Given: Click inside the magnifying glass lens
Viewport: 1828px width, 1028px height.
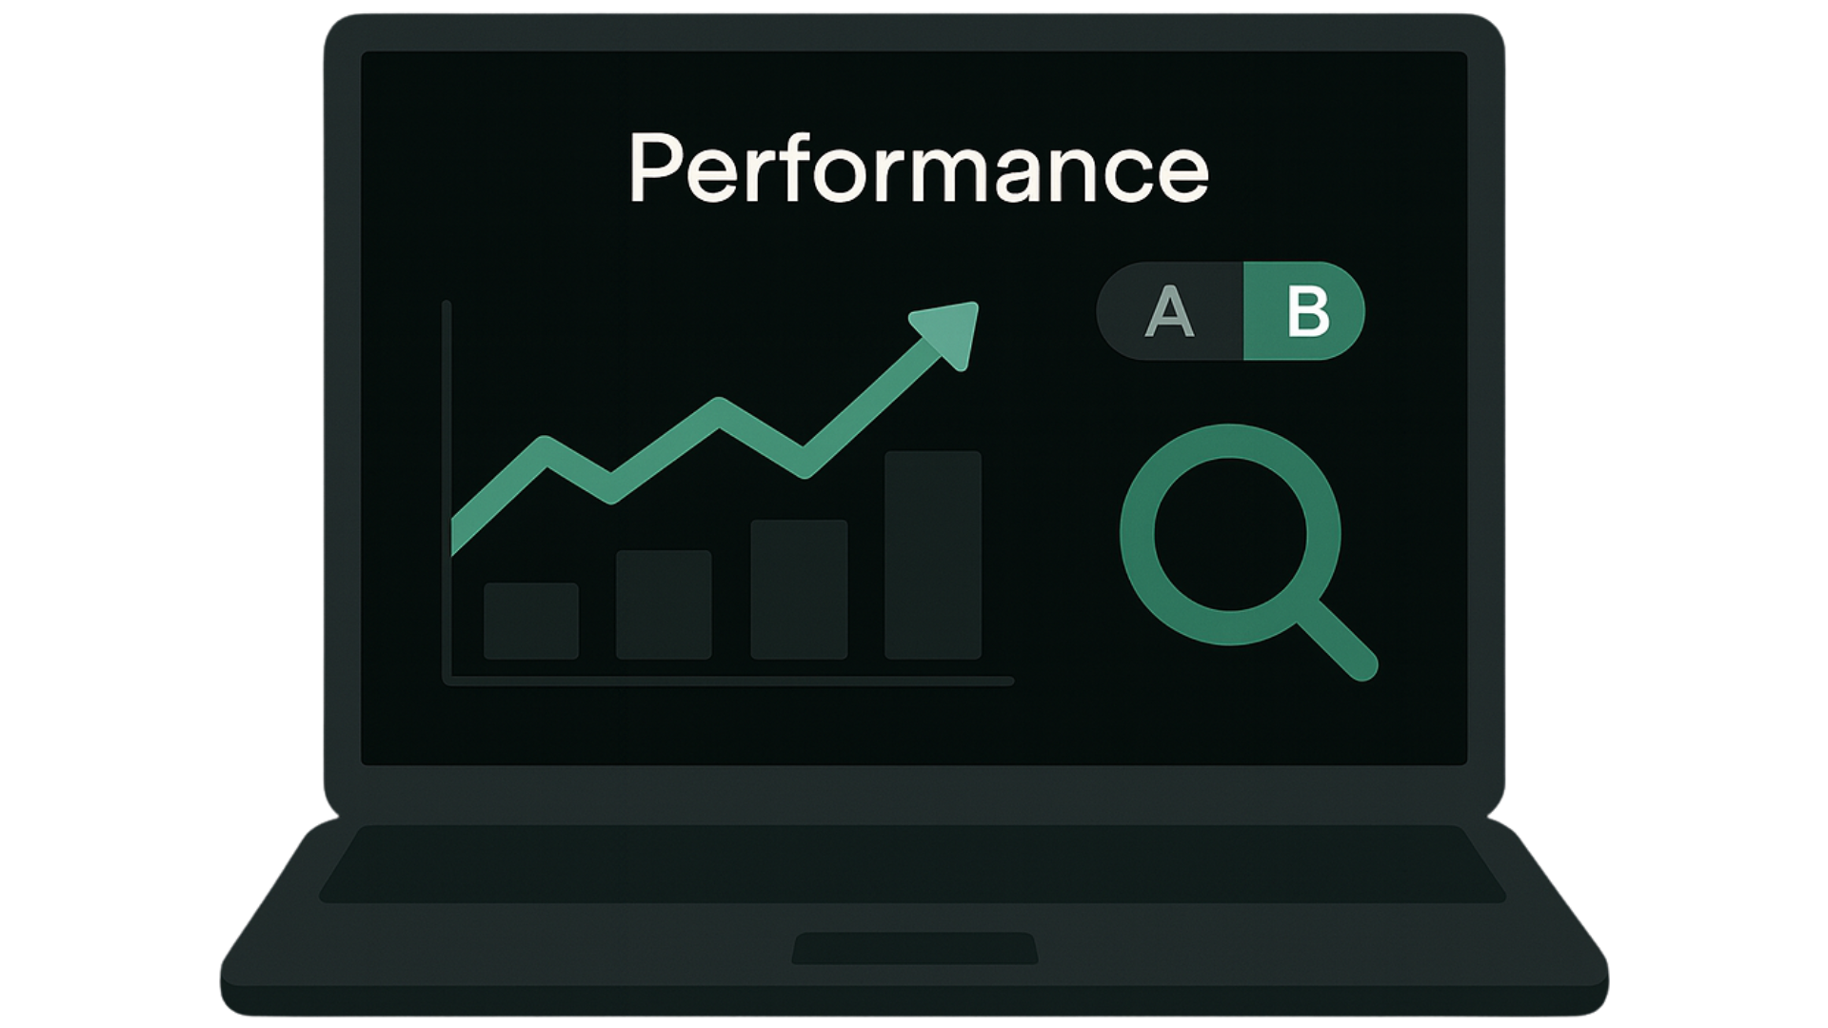Looking at the screenshot, I should click(1230, 534).
